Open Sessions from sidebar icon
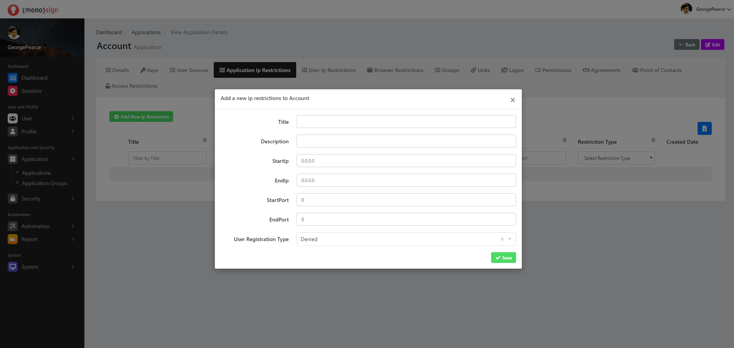This screenshot has height=348, width=734. tap(13, 91)
